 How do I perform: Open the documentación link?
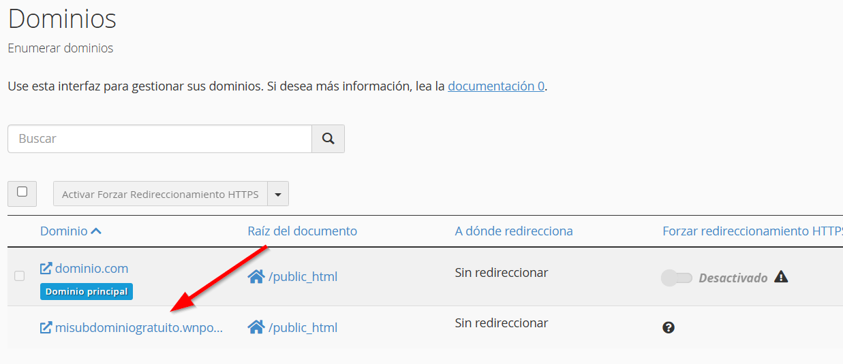coord(495,86)
